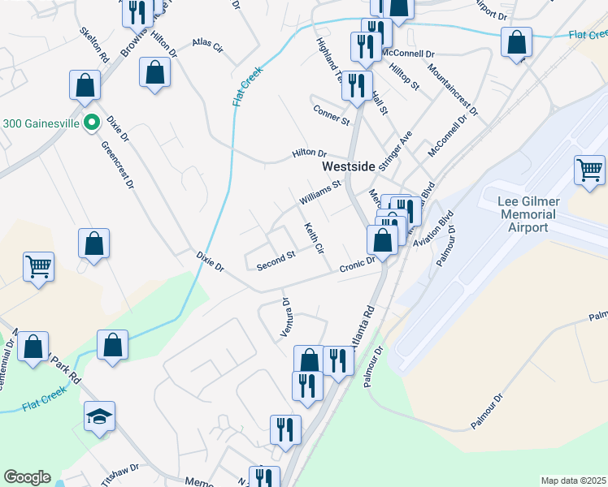Click the green 300 Gainesville location pin
Screen dimensions: 608x487
[x=92, y=123]
